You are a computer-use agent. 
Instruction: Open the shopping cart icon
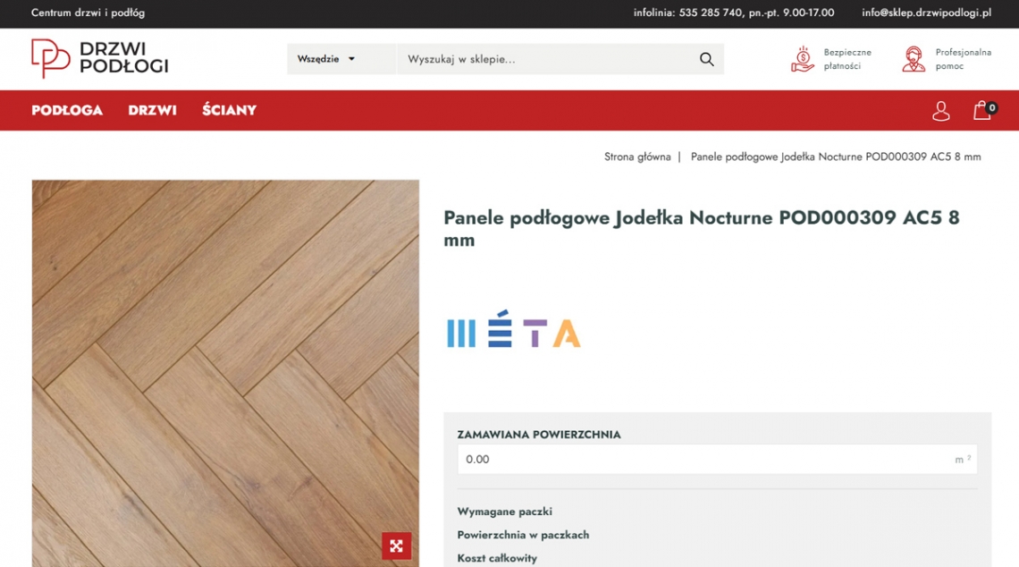click(x=982, y=111)
